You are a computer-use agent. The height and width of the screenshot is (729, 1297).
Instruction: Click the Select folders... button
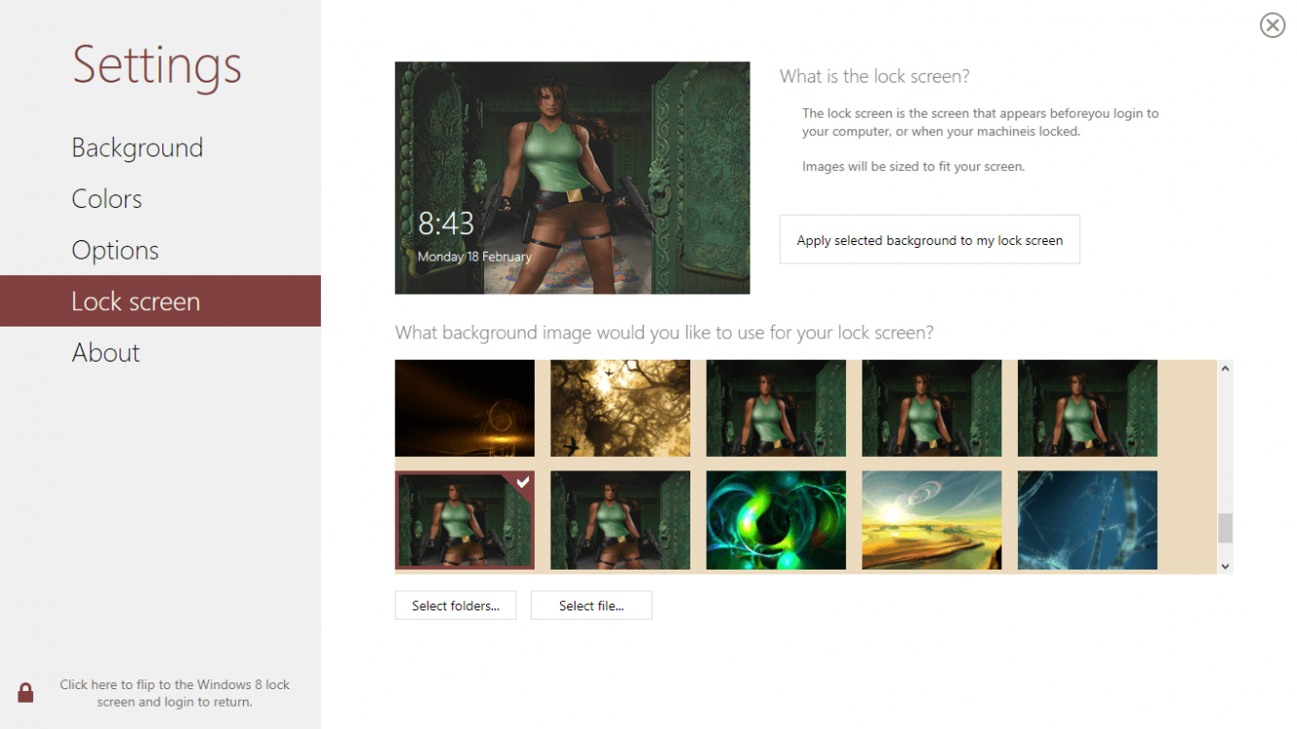pyautogui.click(x=455, y=606)
